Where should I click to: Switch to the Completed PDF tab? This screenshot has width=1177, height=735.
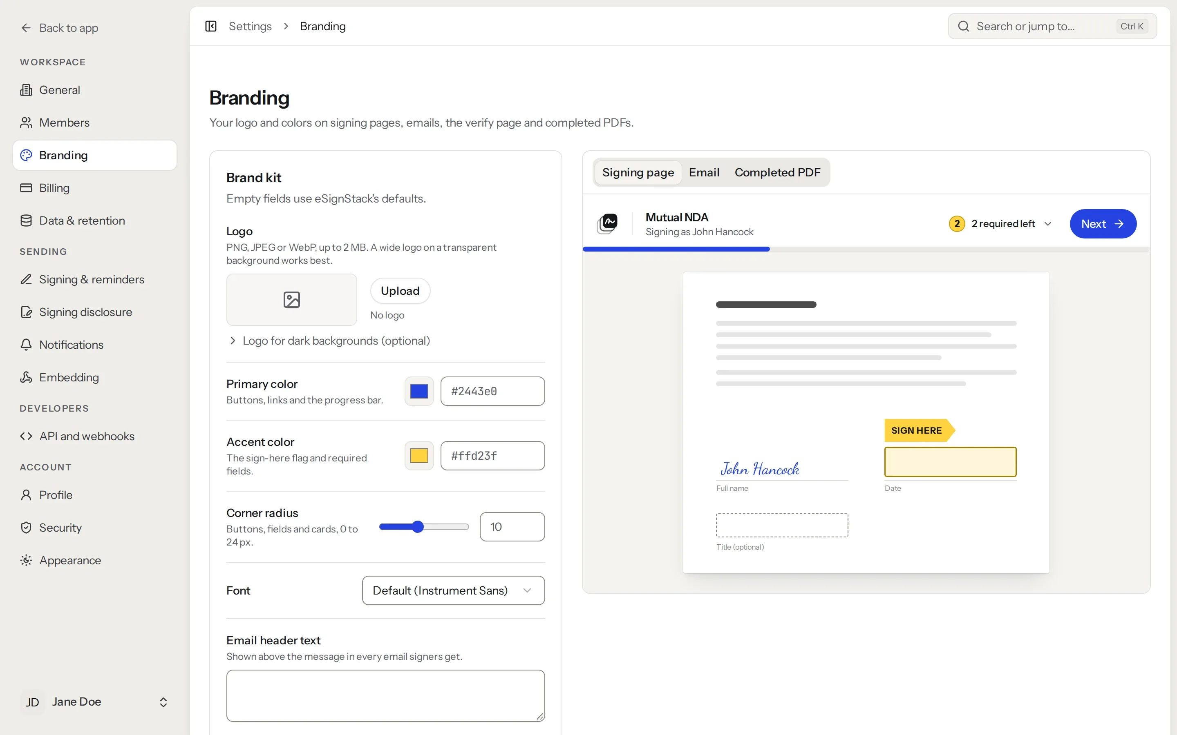[x=777, y=173]
